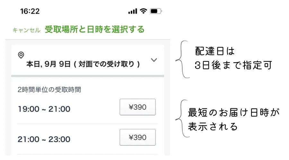Select ¥390 for 21:00 ~ 23:00 slot
The image size is (289, 160).
point(138,137)
